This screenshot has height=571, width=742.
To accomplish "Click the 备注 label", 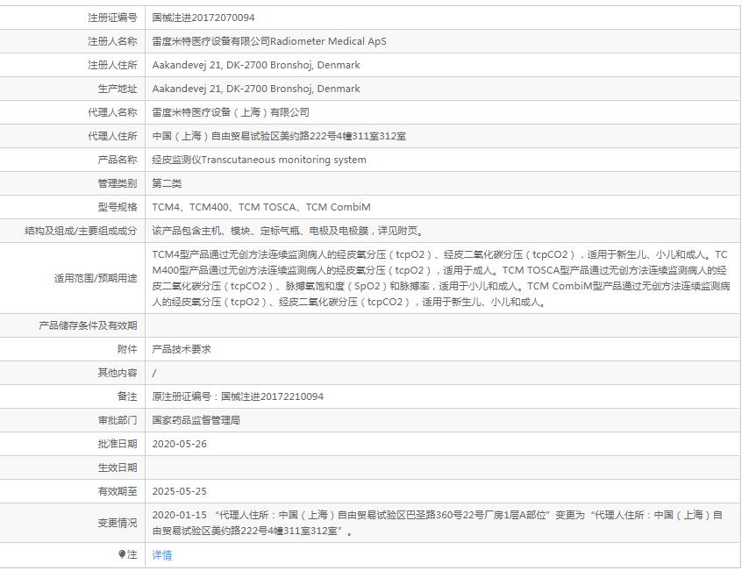I will [x=127, y=396].
